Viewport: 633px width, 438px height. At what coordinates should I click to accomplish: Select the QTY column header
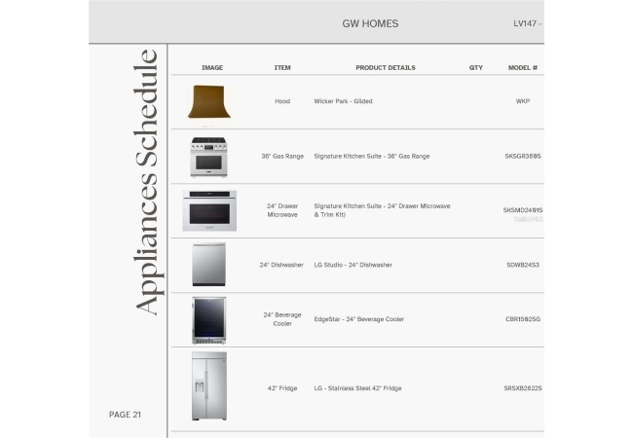pos(475,68)
